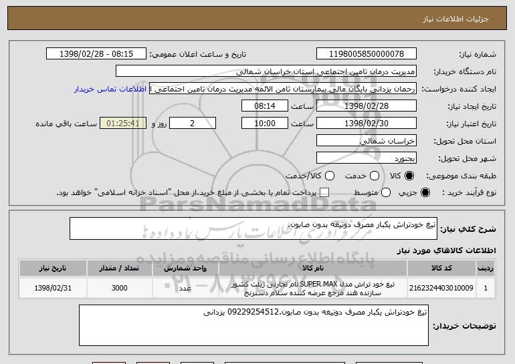The width and height of the screenshot is (515, 364).
Task: Click the جزئیات اطلاعات نیاز header title
Action: pos(455,19)
